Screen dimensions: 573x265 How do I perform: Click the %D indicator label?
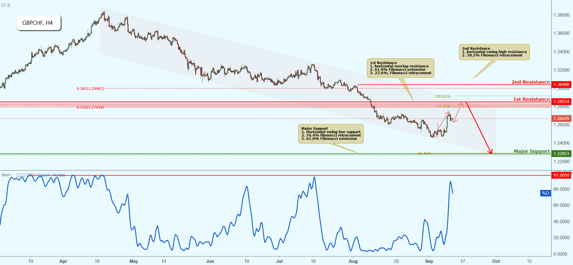pyautogui.click(x=546, y=193)
